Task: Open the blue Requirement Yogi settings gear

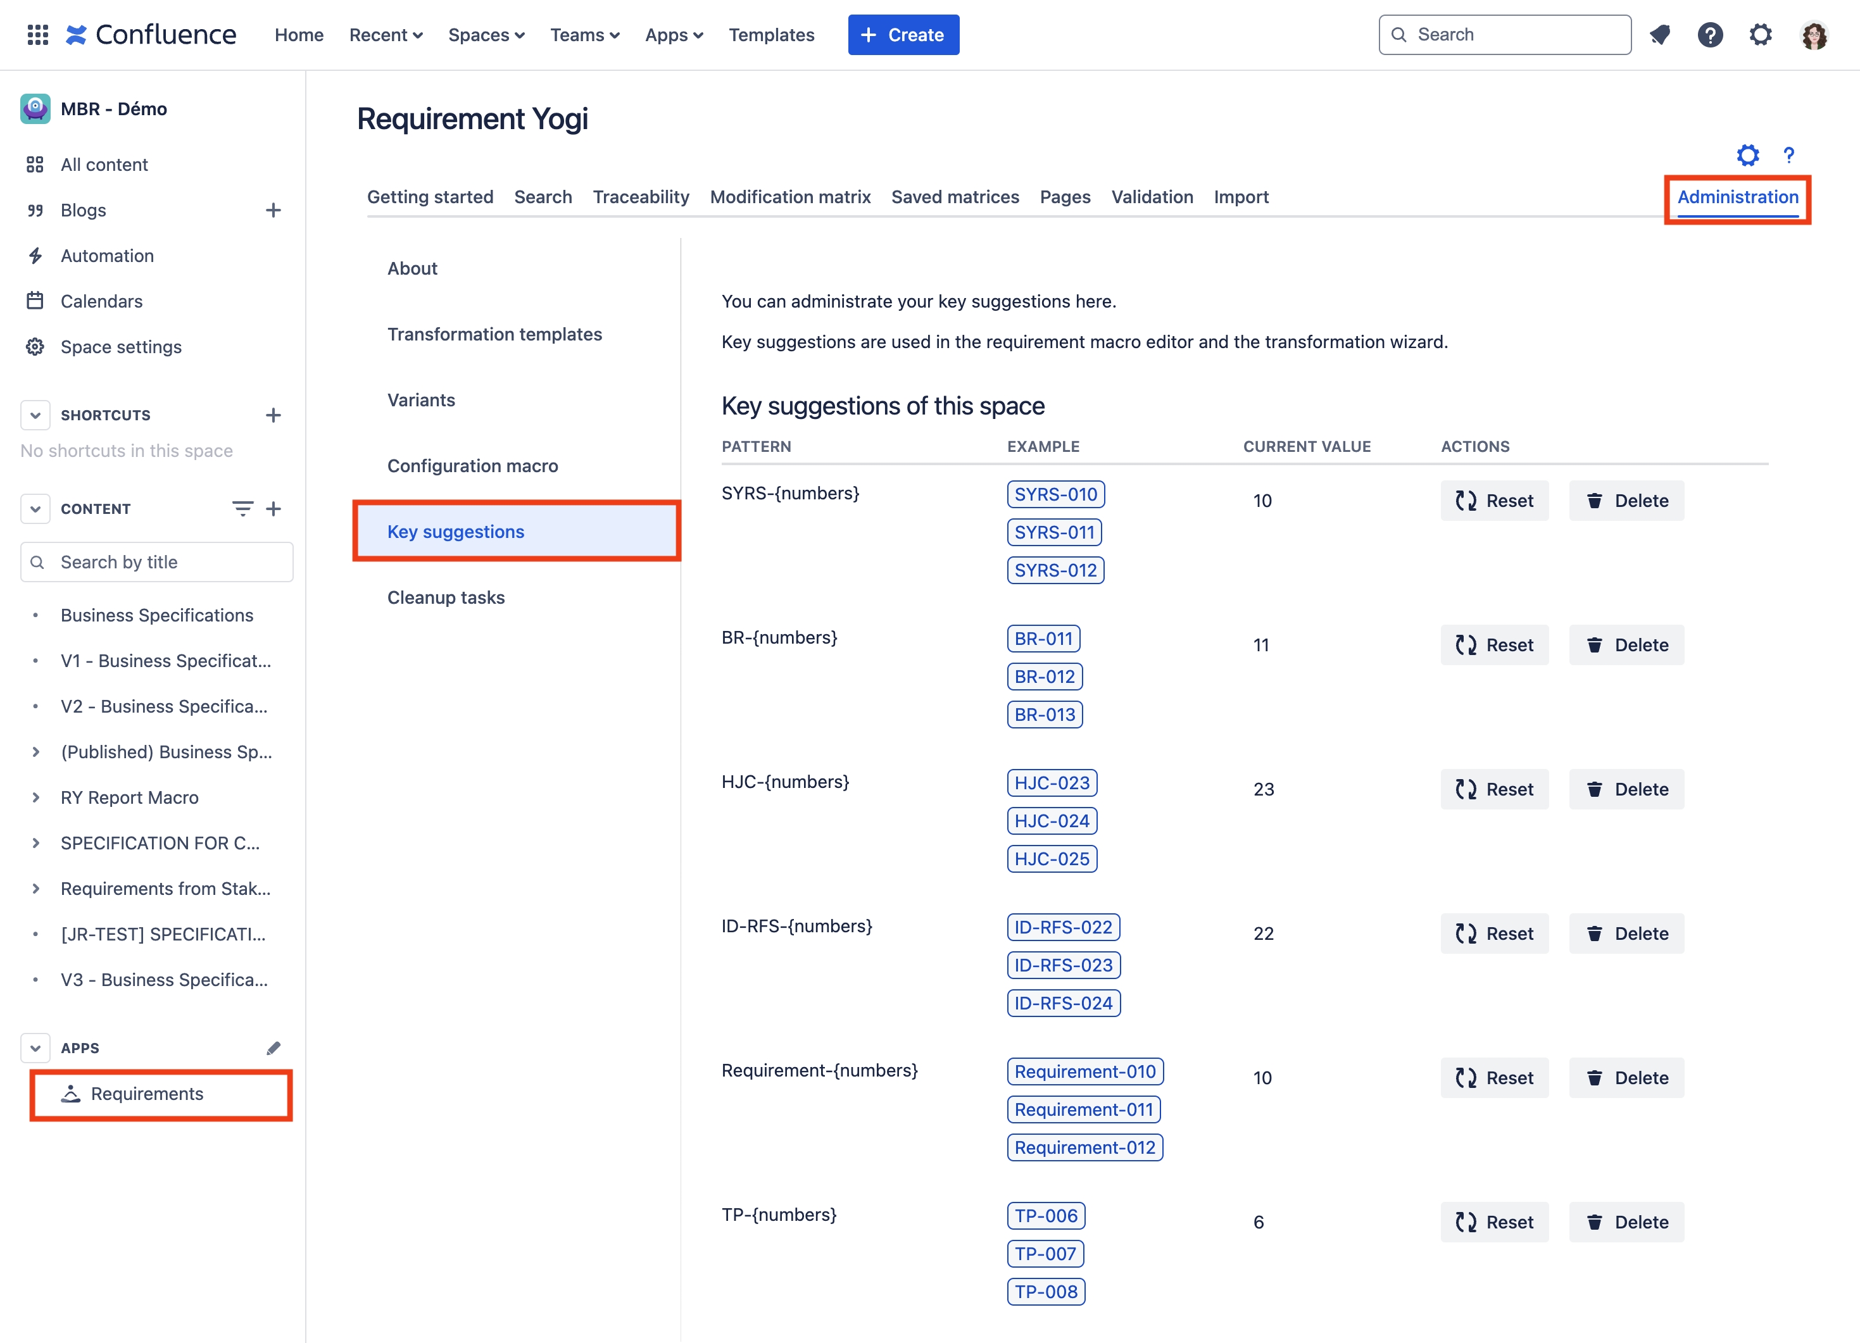Action: (x=1748, y=155)
